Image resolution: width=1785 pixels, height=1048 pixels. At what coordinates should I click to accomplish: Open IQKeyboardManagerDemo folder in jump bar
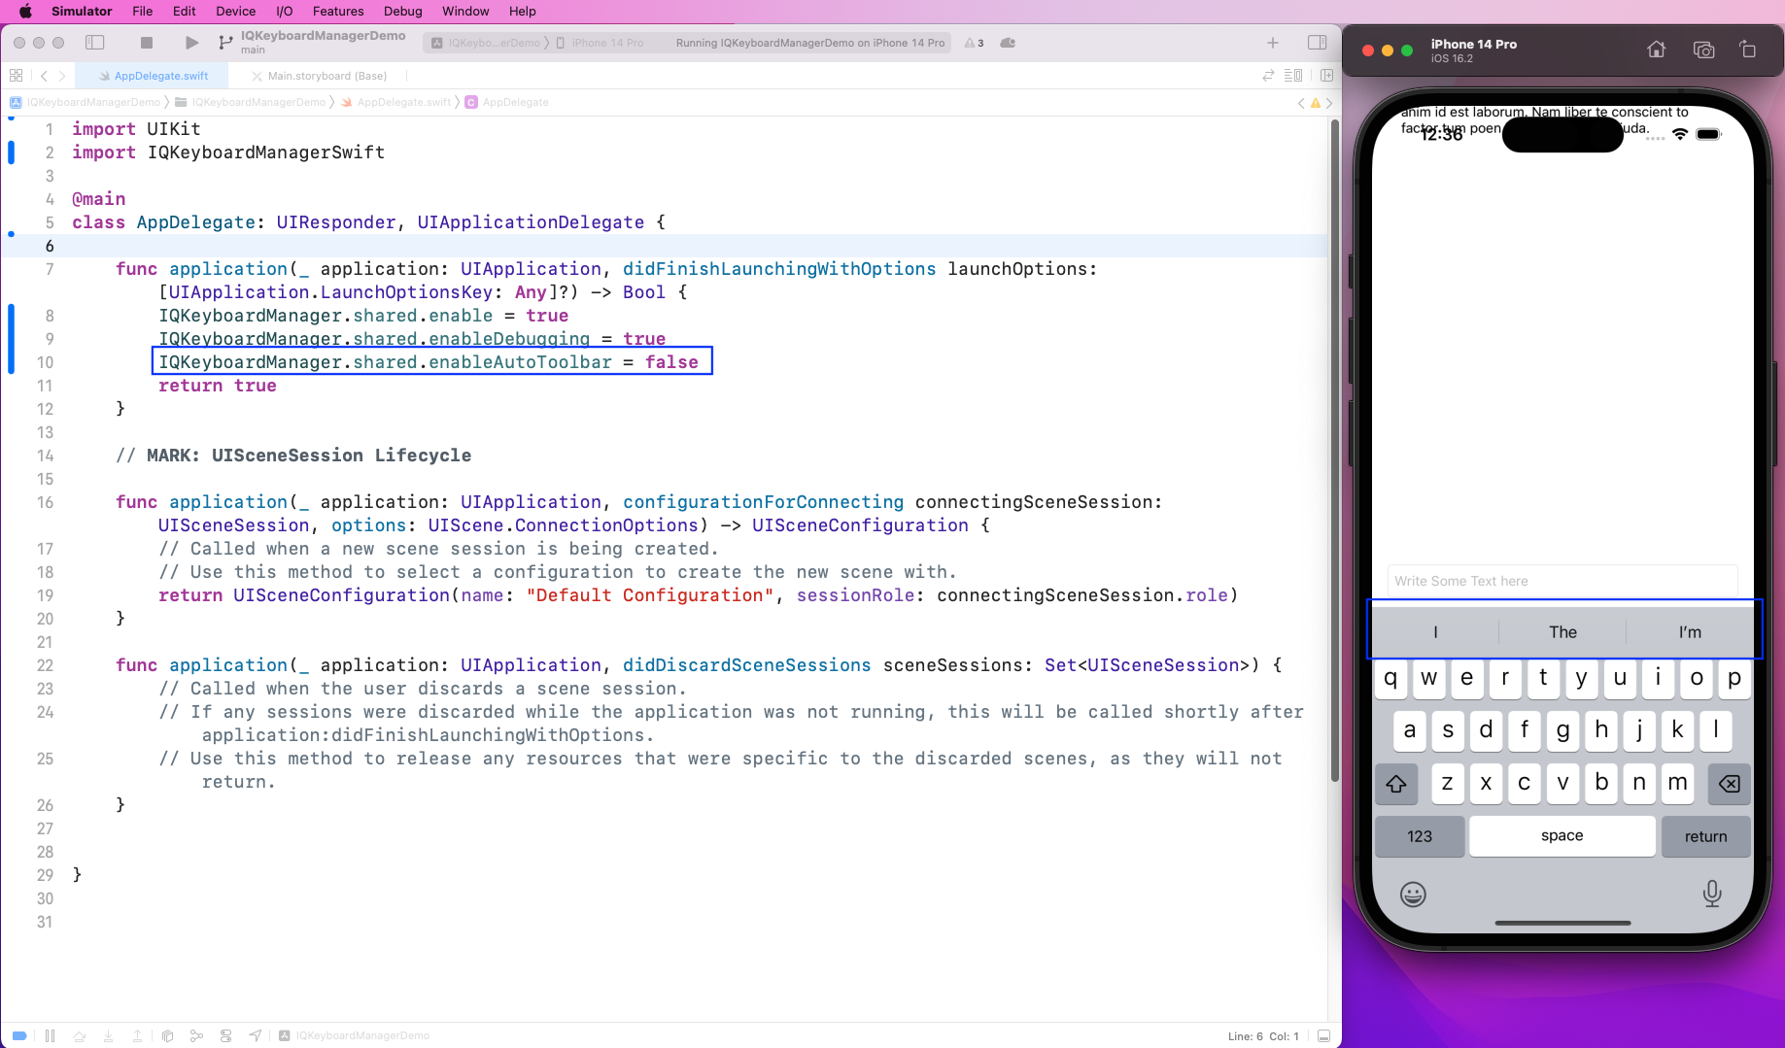[x=251, y=102]
